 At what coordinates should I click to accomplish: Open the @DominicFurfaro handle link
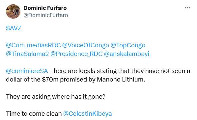(x=45, y=15)
